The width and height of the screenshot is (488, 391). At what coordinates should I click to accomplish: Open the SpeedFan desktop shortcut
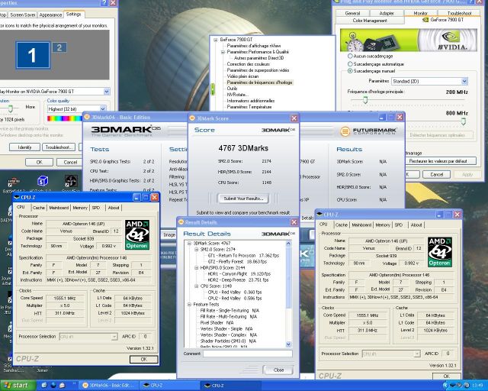click(x=71, y=181)
